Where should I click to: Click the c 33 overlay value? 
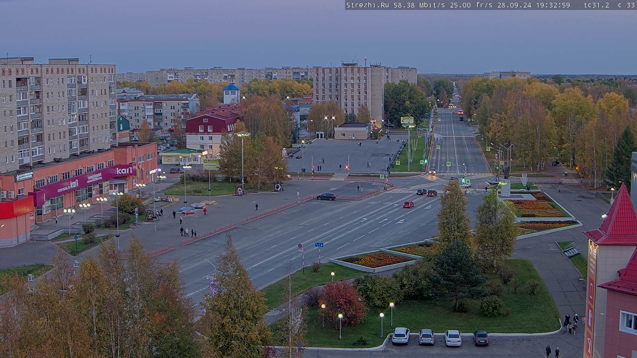626,5
